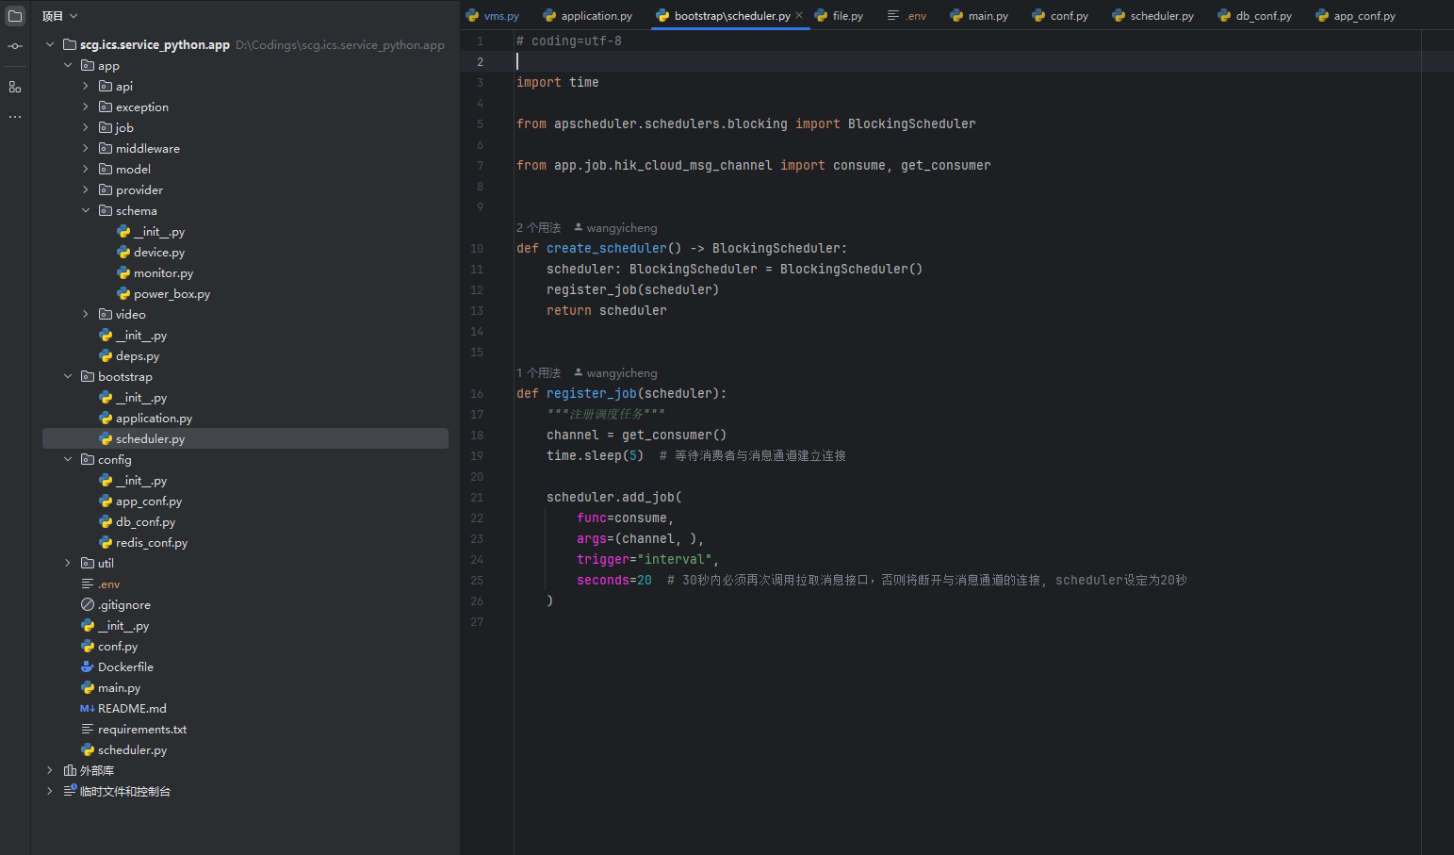1454x855 pixels.
Task: Switch to the vms.py tab
Action: pyautogui.click(x=493, y=16)
